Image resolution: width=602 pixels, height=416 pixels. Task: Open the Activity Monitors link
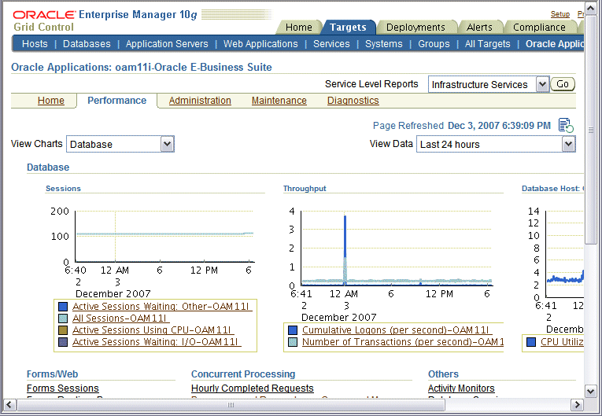point(461,388)
